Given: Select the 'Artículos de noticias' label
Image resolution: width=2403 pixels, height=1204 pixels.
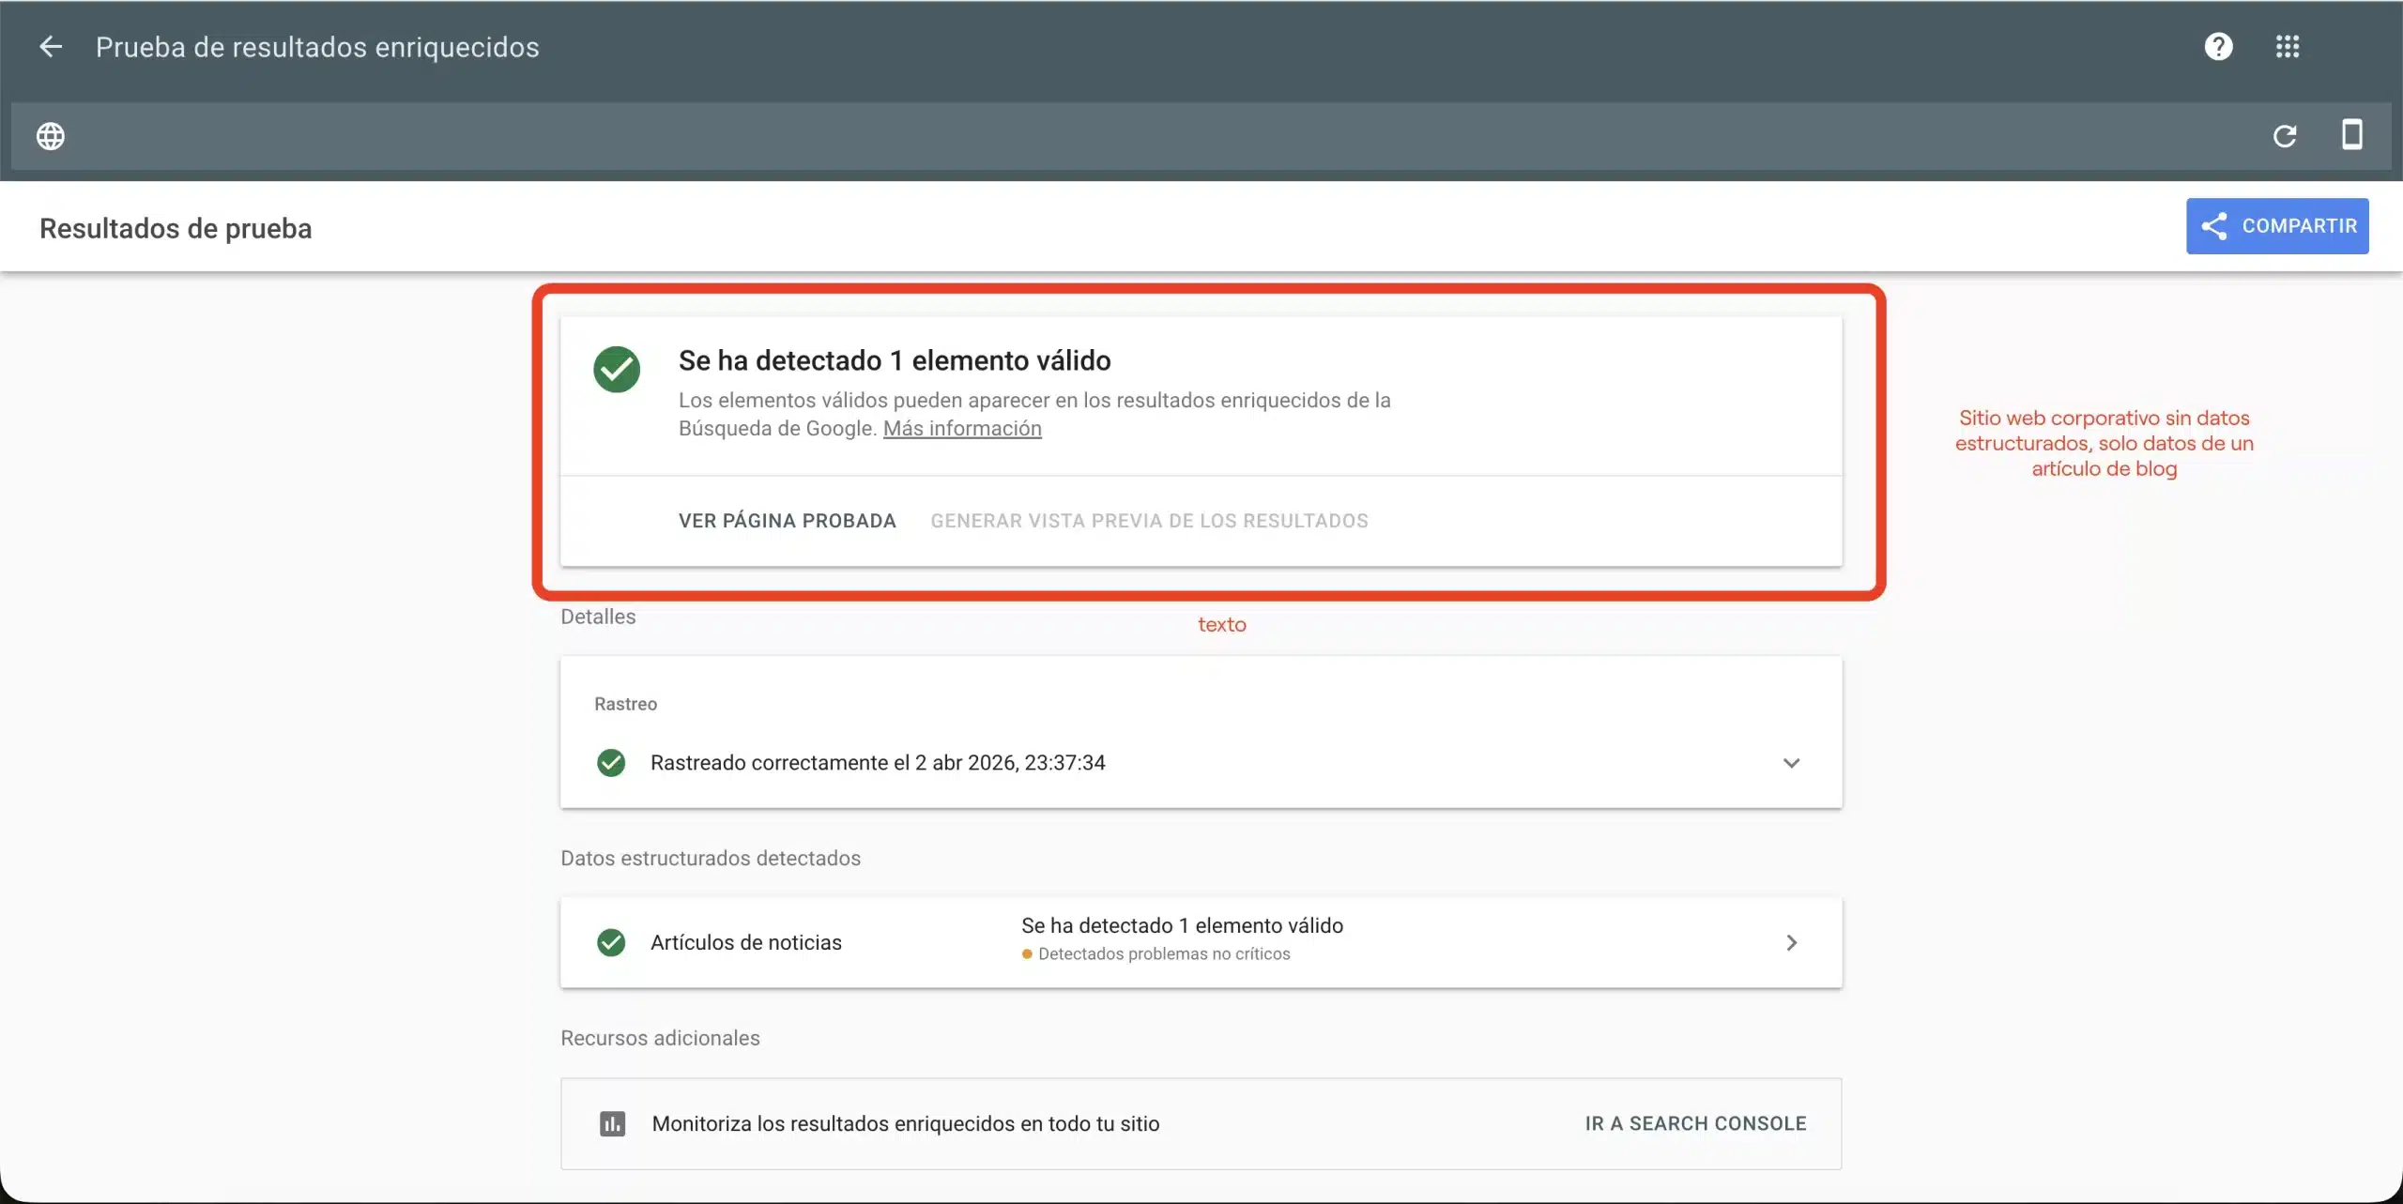Looking at the screenshot, I should coord(746,942).
